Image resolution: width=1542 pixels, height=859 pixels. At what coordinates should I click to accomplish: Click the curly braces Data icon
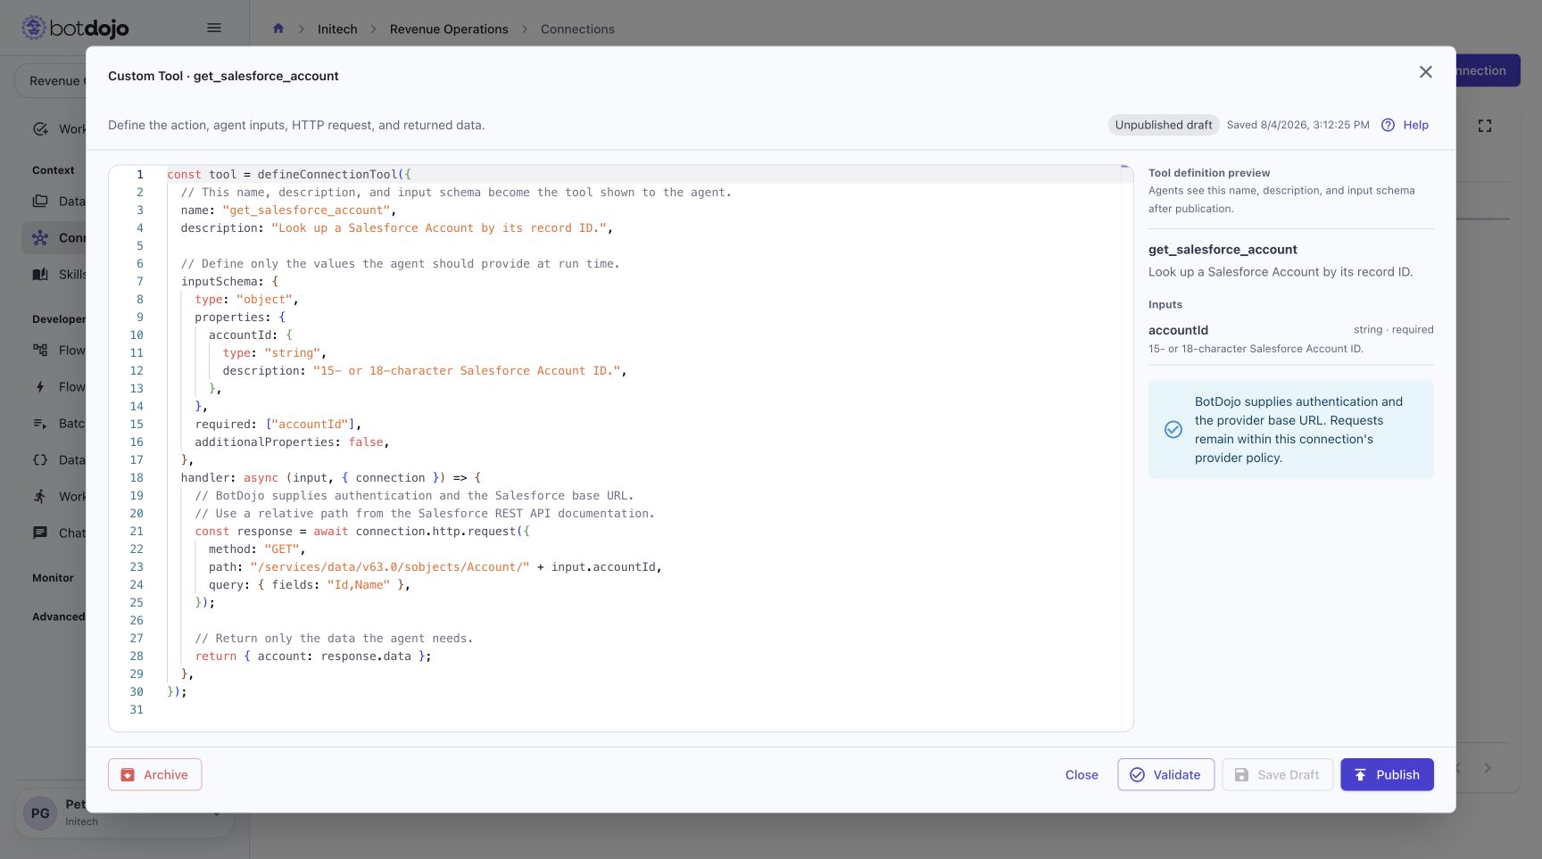point(40,459)
